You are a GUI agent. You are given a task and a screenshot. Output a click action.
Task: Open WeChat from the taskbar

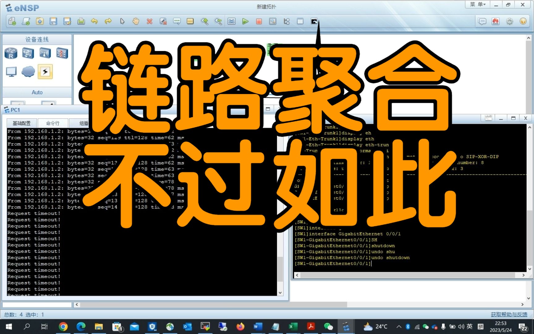(x=328, y=327)
